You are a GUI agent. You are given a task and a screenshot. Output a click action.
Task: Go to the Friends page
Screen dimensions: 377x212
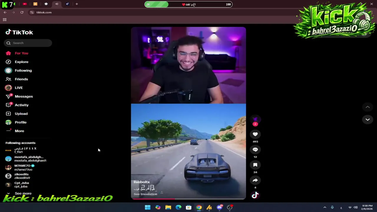click(17, 79)
